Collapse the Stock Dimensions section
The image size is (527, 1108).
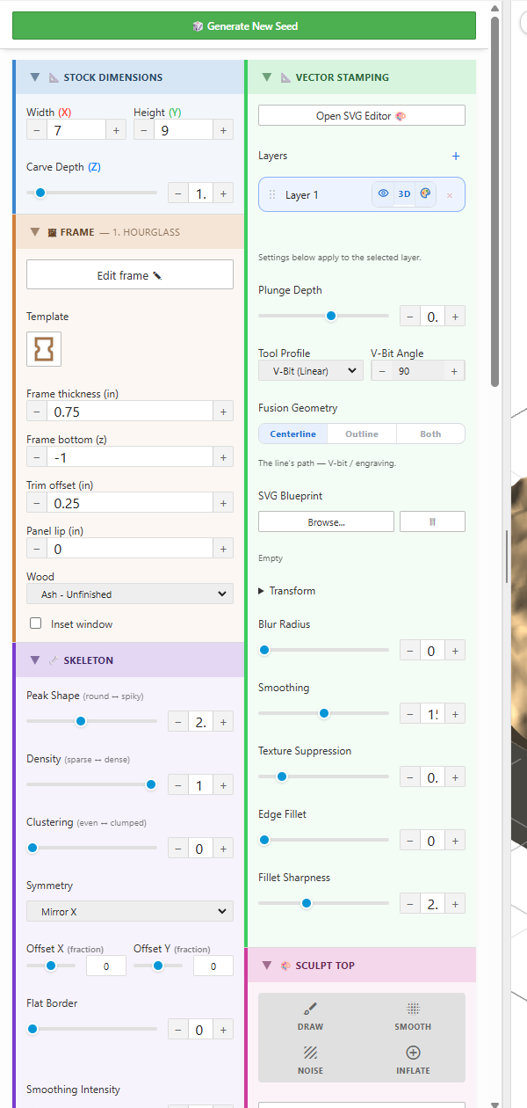tap(35, 77)
